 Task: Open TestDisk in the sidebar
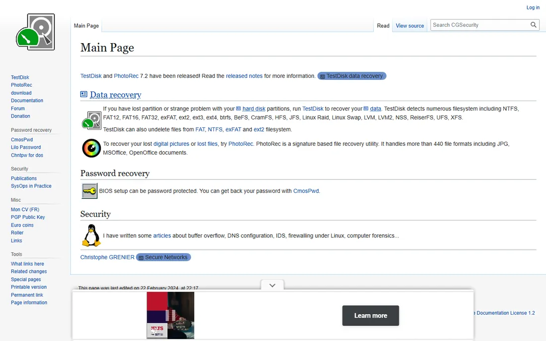tap(20, 77)
